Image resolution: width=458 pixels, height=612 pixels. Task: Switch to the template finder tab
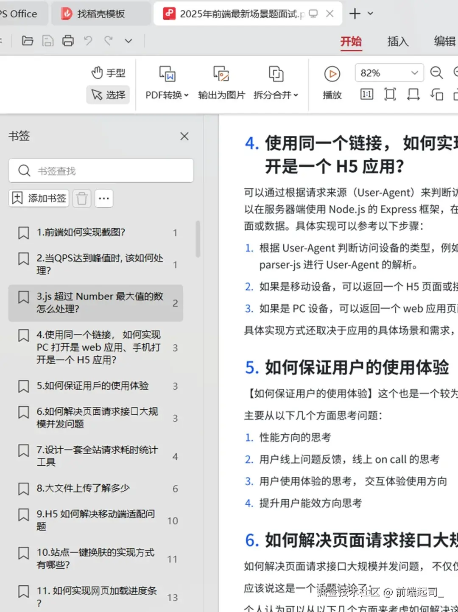coord(101,14)
